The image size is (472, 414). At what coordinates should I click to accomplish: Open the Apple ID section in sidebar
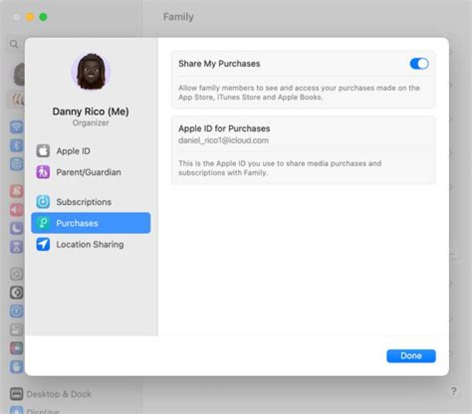[x=90, y=151]
